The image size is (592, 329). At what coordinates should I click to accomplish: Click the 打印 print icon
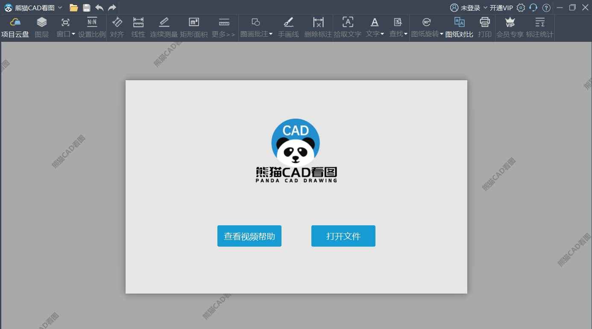(x=485, y=22)
